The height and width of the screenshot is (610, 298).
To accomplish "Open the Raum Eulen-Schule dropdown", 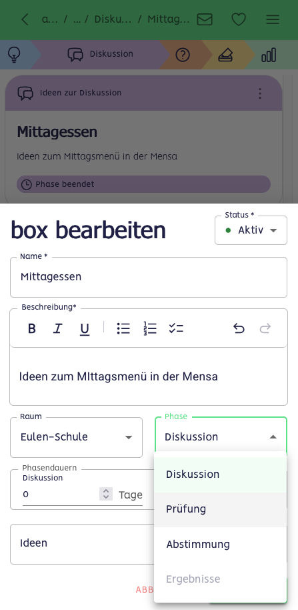I will 76,437.
